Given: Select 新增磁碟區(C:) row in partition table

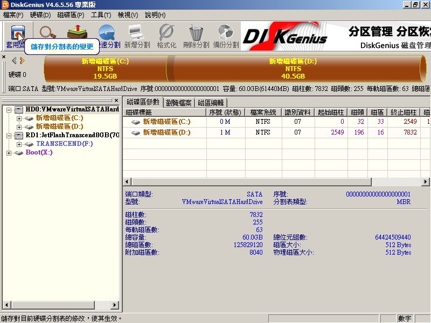Looking at the screenshot, I should pos(166,122).
